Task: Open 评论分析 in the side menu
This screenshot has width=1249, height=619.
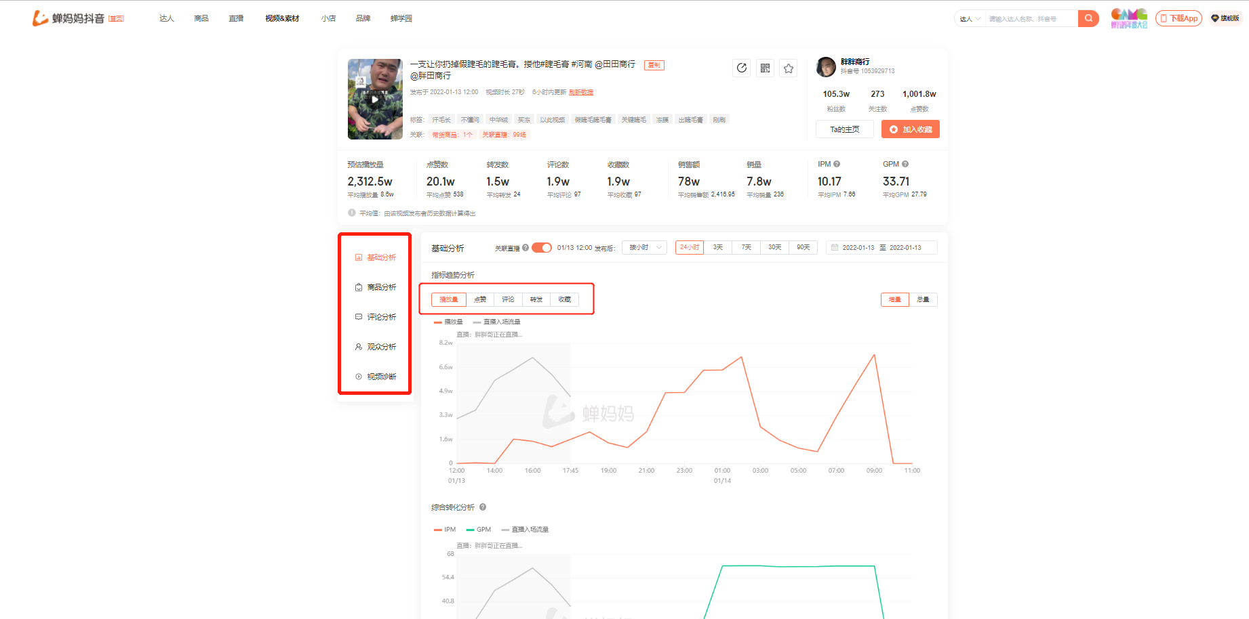Action: pos(376,317)
